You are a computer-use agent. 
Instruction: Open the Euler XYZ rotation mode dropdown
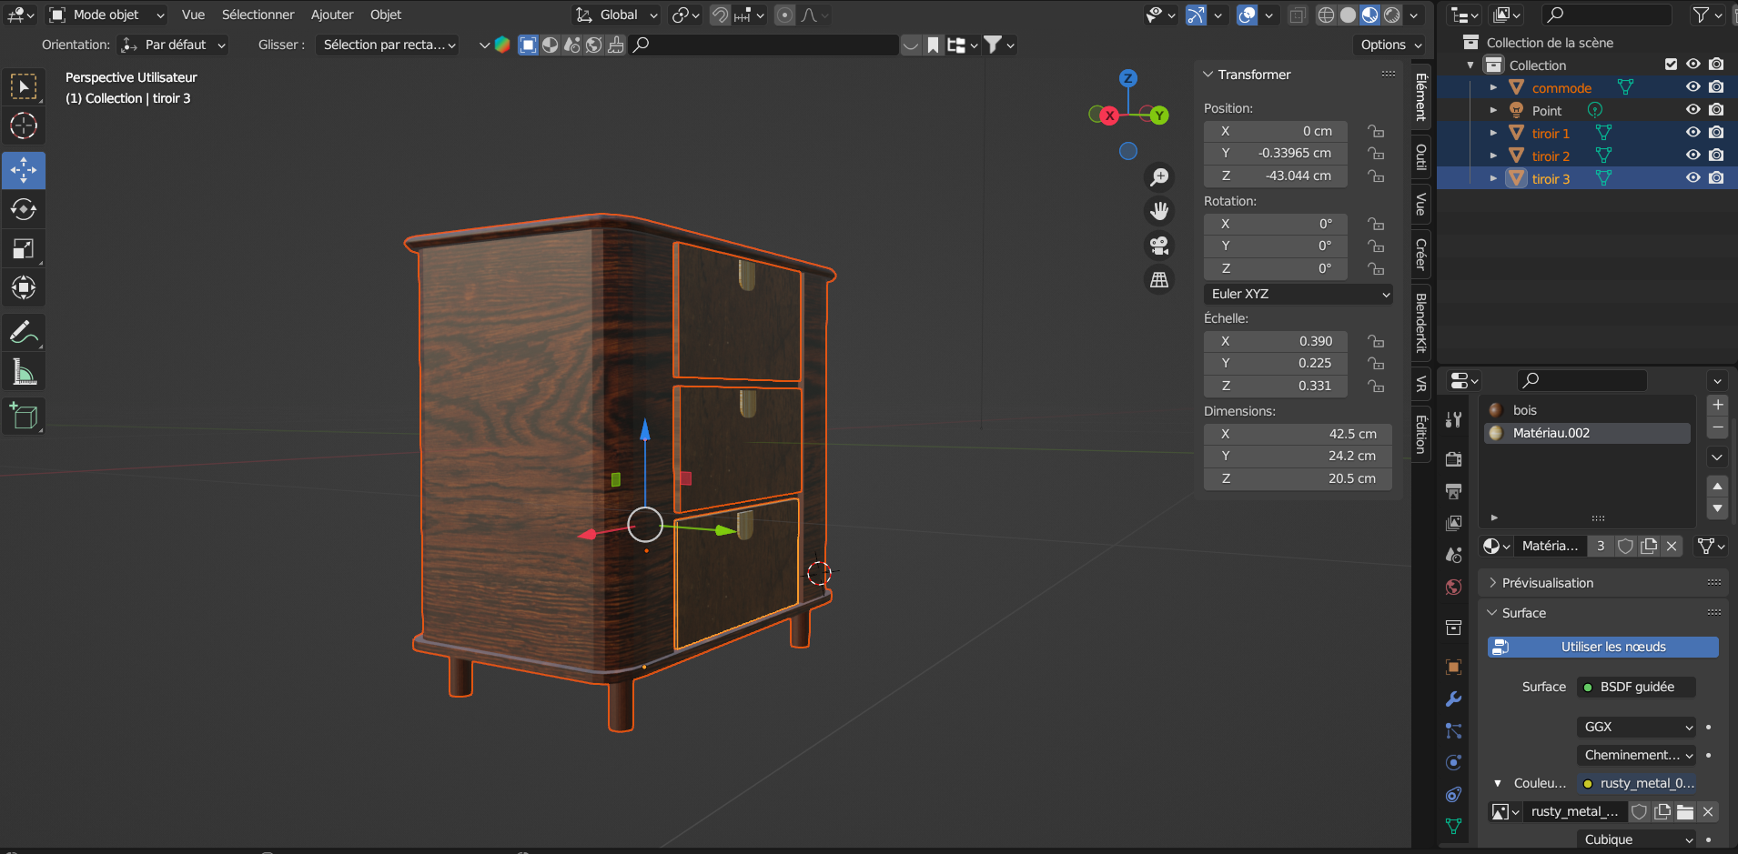[x=1297, y=294]
